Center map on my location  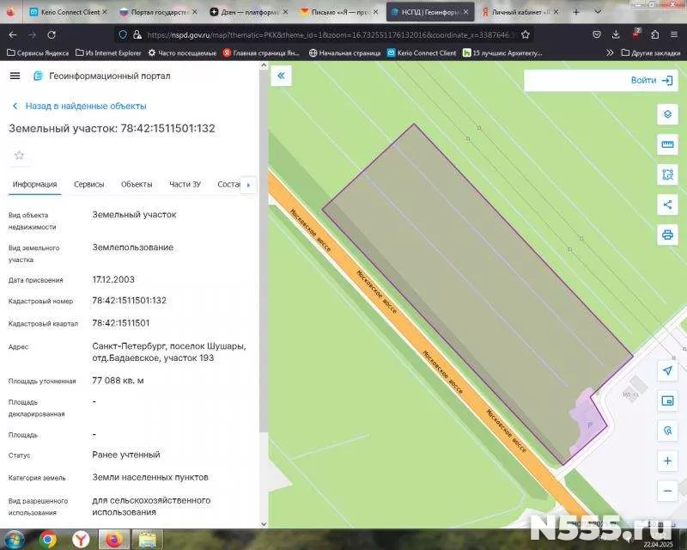coord(667,370)
